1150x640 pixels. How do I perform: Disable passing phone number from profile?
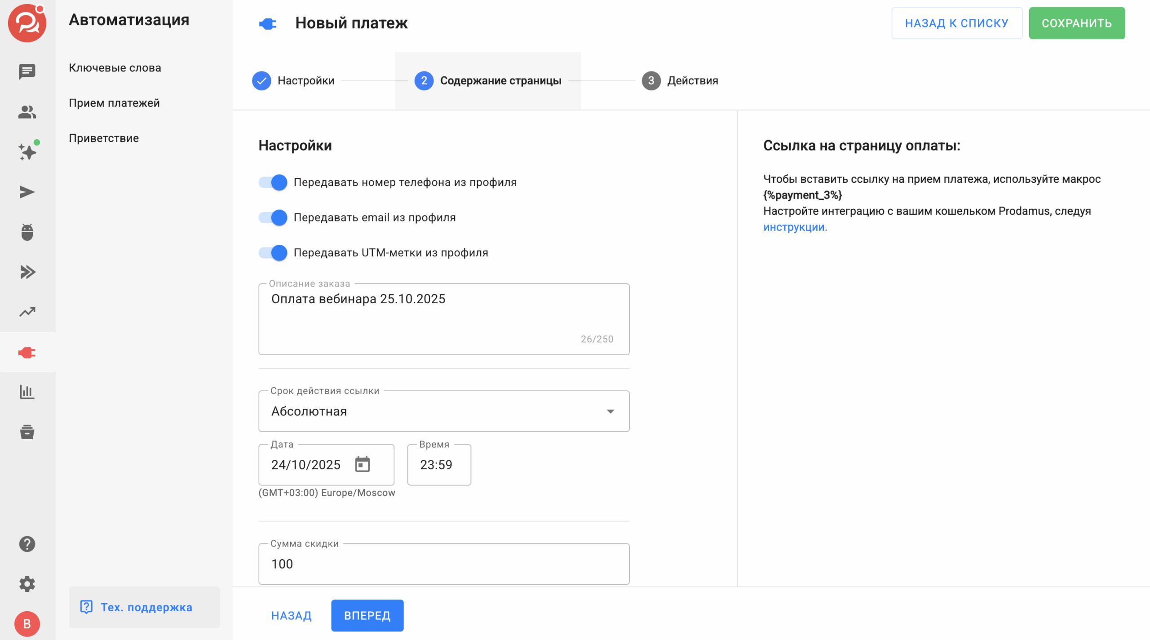273,182
